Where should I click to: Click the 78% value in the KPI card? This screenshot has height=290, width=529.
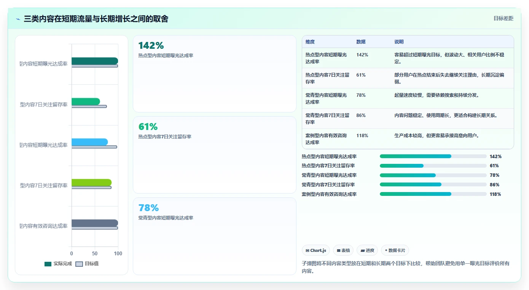pos(149,208)
